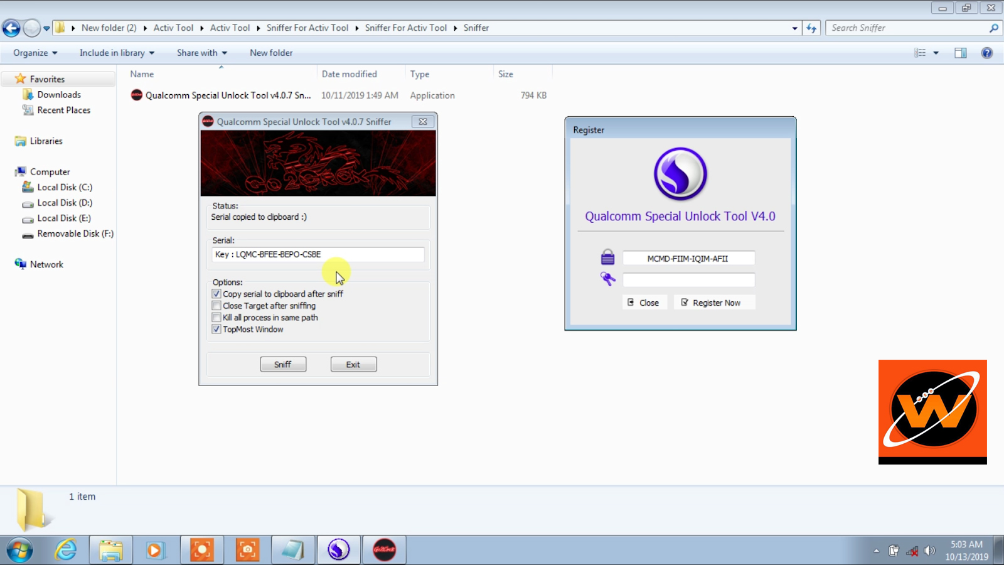1004x565 pixels.
Task: Enable Close Target after sniffing
Action: click(216, 306)
